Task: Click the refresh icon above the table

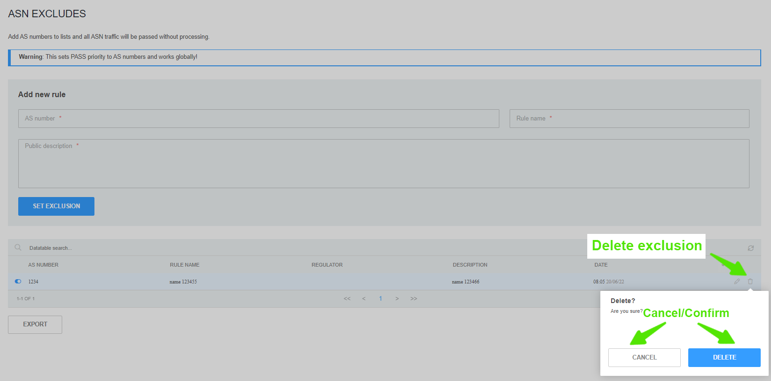Action: pyautogui.click(x=750, y=248)
